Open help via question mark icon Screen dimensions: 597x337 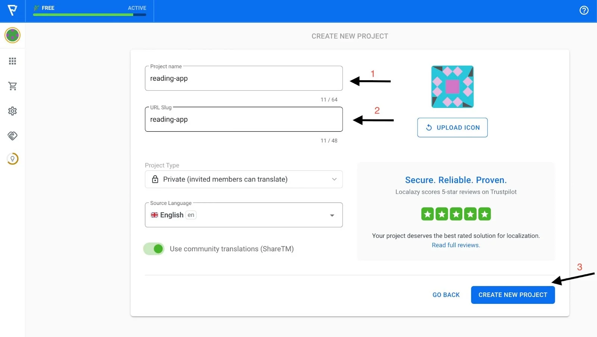coord(584,10)
